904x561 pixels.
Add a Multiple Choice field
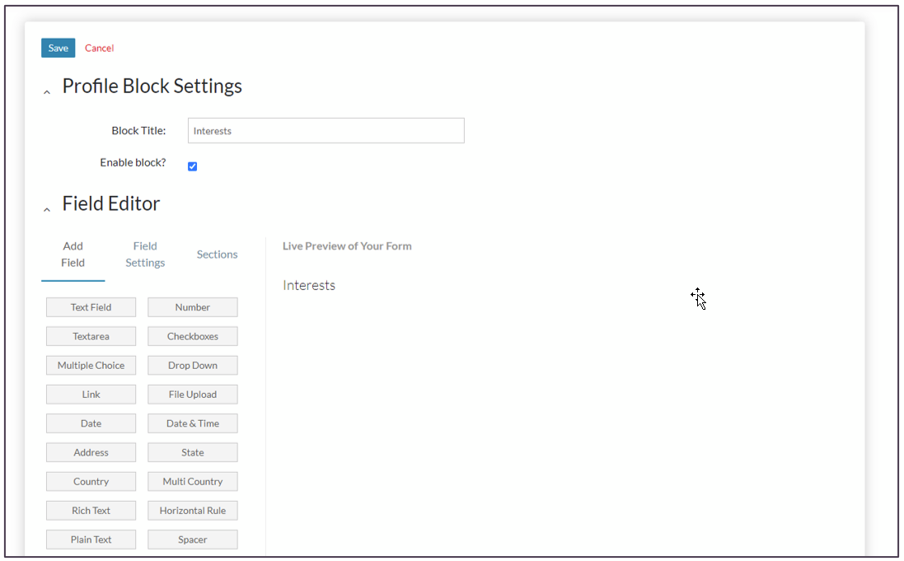coord(91,365)
